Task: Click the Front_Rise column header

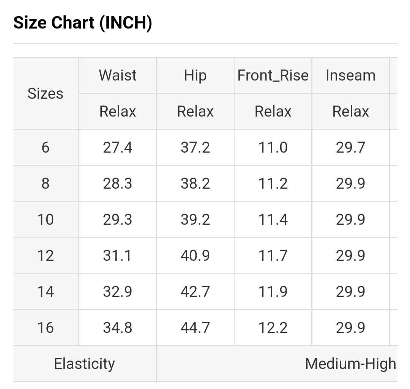Action: tap(273, 75)
